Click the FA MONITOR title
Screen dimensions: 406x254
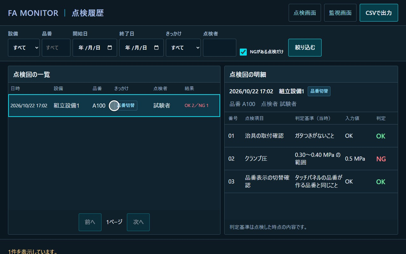click(x=33, y=13)
